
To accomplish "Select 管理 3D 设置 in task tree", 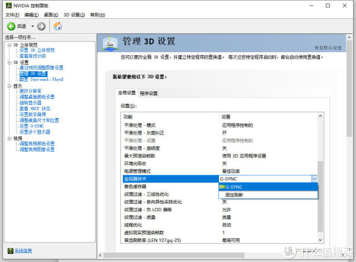I will click(33, 74).
